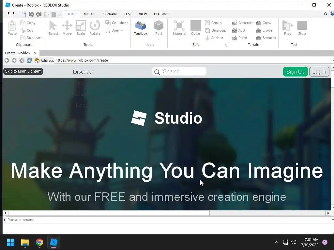Click the Add terrain tool

tap(238, 30)
